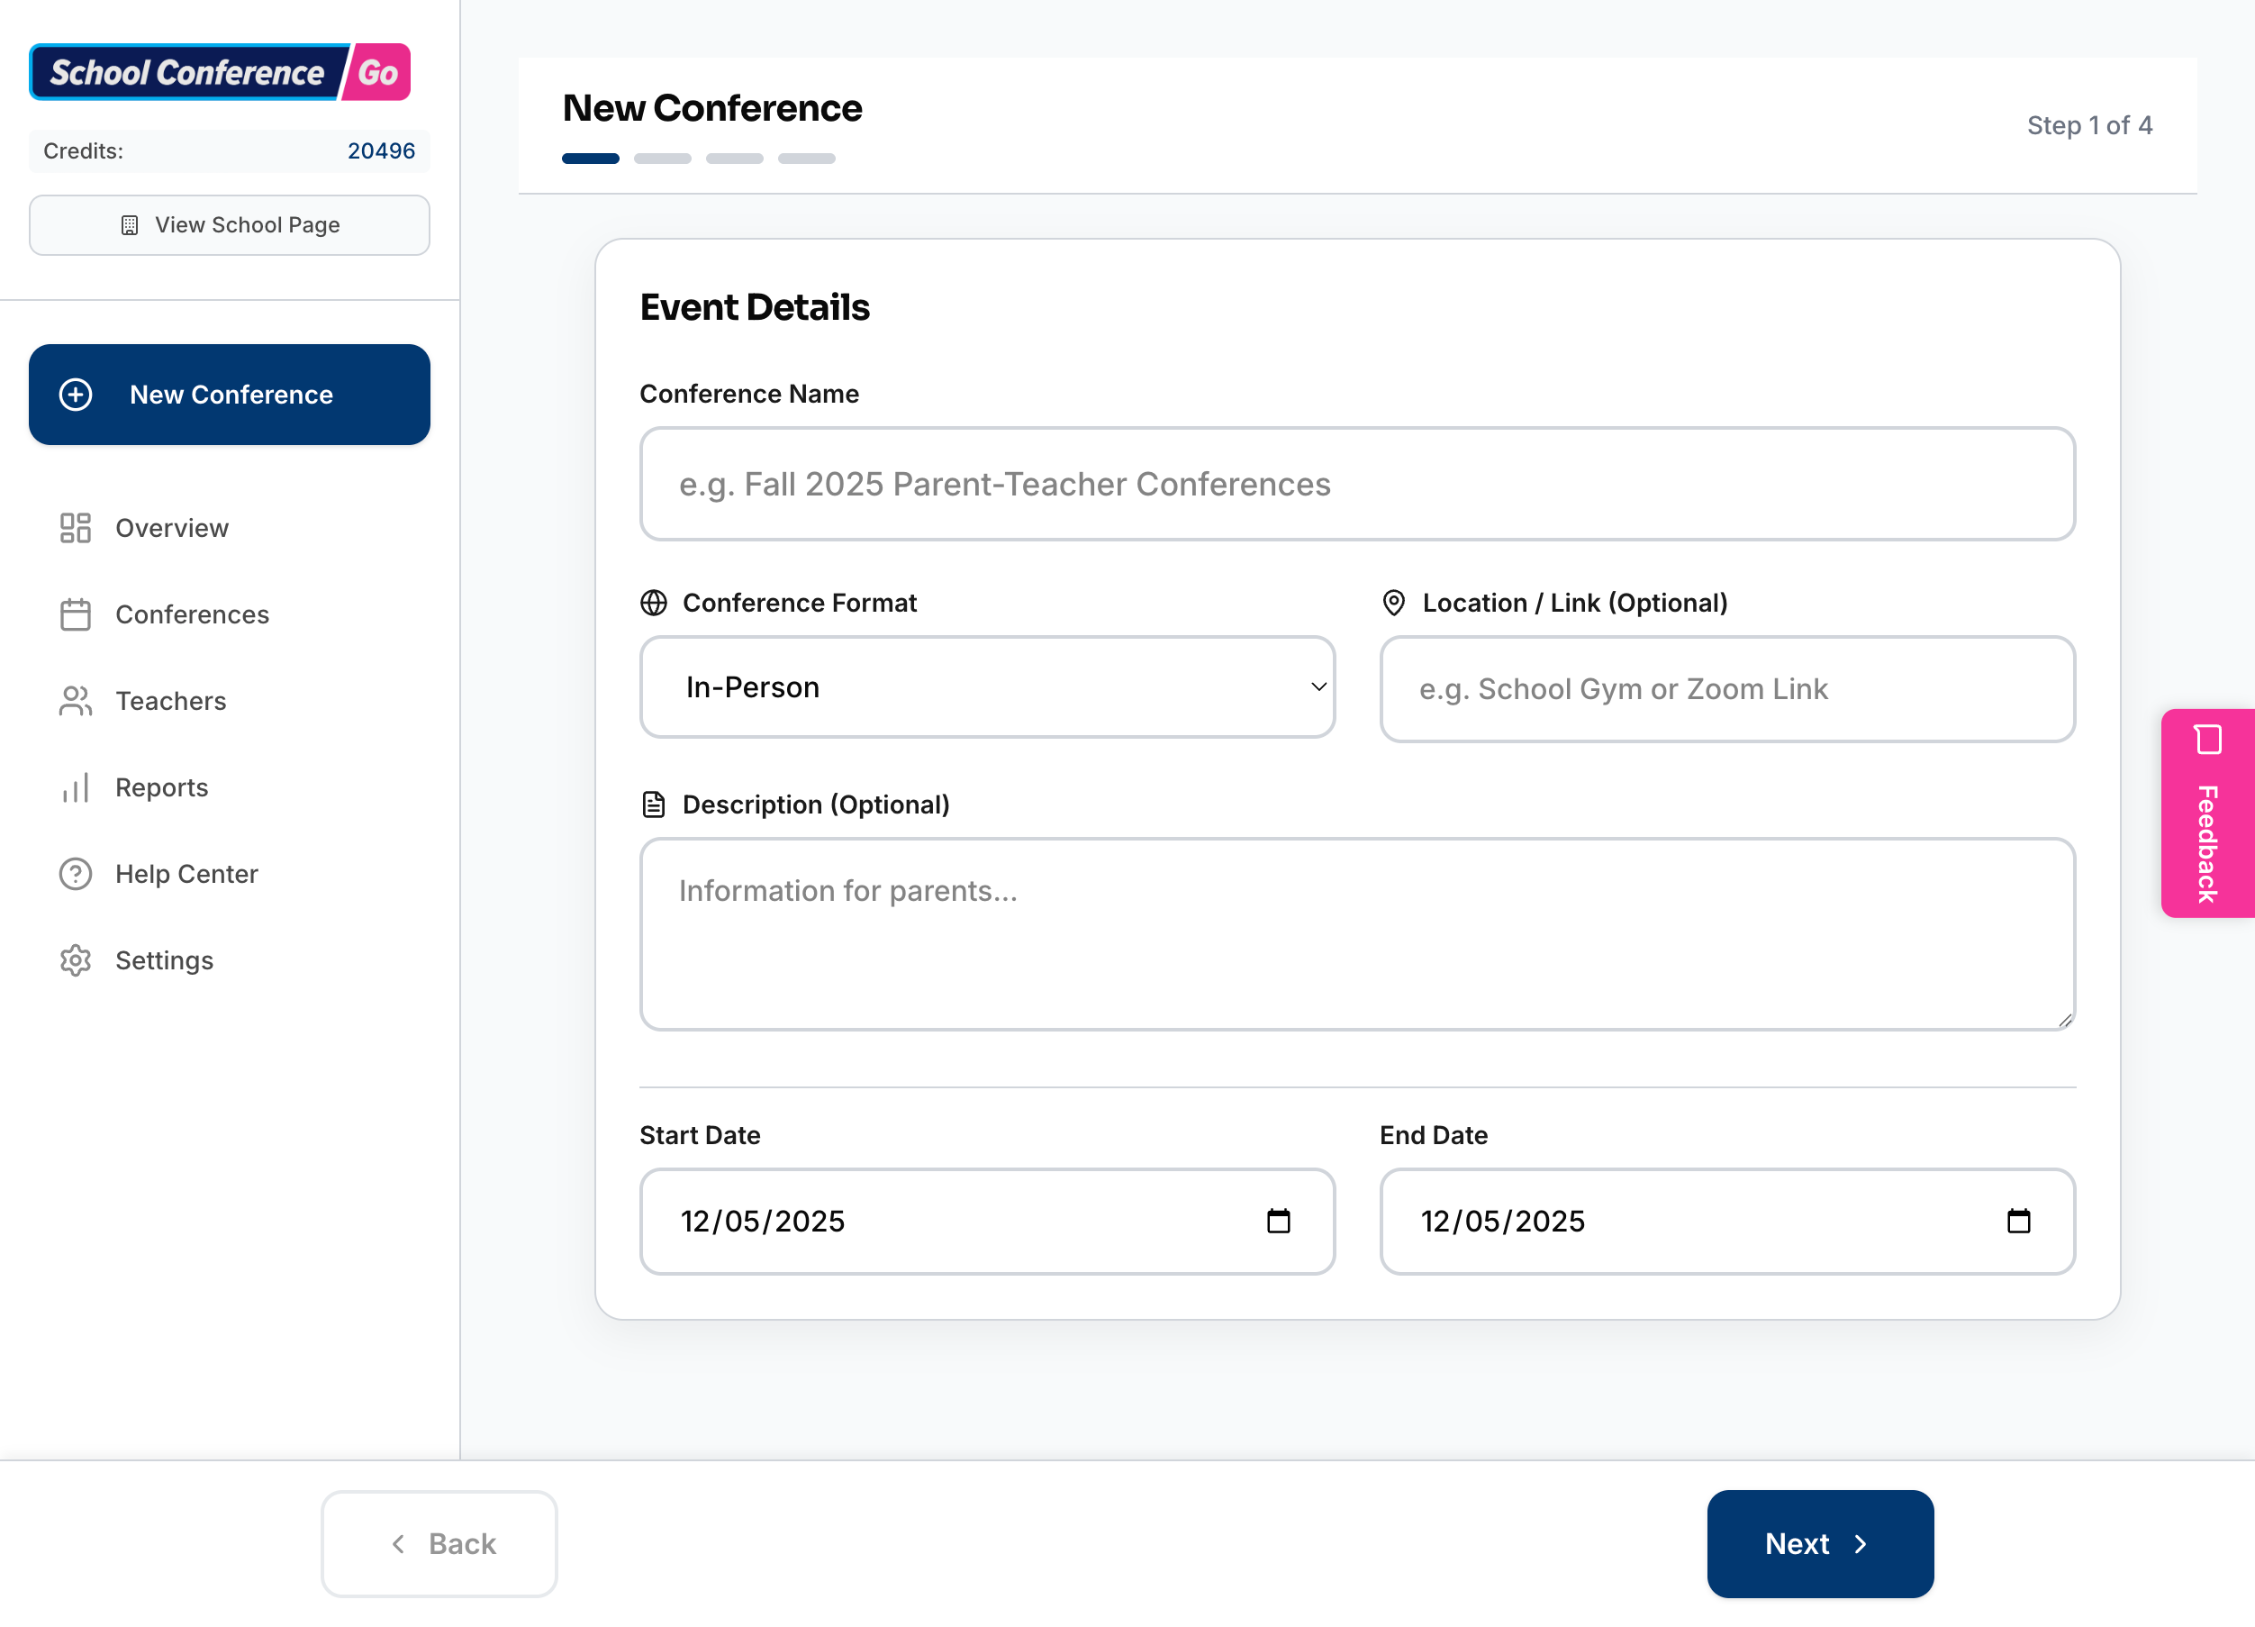Click the Conference Name input field
Screen dimensions: 2255x1627
pyautogui.click(x=1356, y=486)
